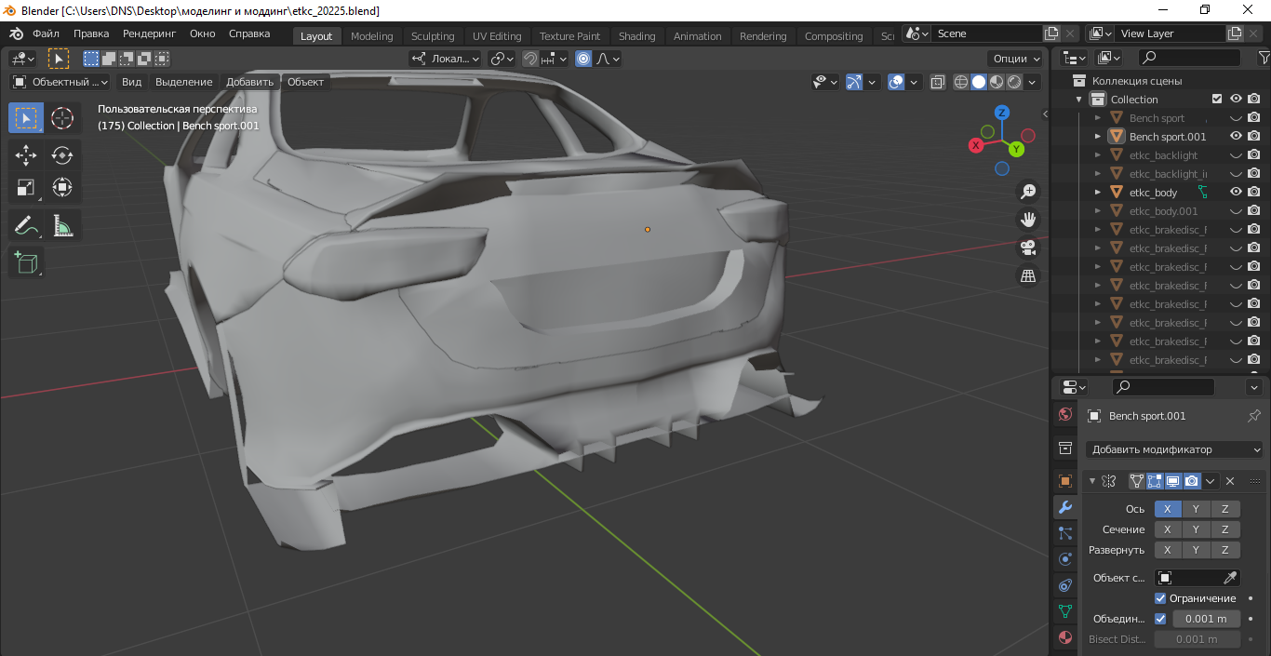Screen dimensions: 1271x656
Task: Choose the Add Cube tool
Action: 26,262
